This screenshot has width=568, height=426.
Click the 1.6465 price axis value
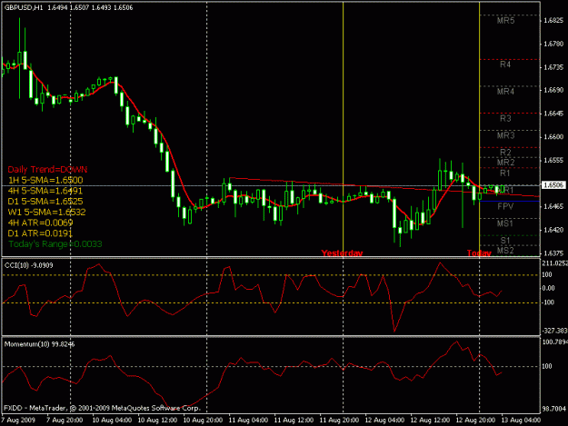pyautogui.click(x=553, y=206)
